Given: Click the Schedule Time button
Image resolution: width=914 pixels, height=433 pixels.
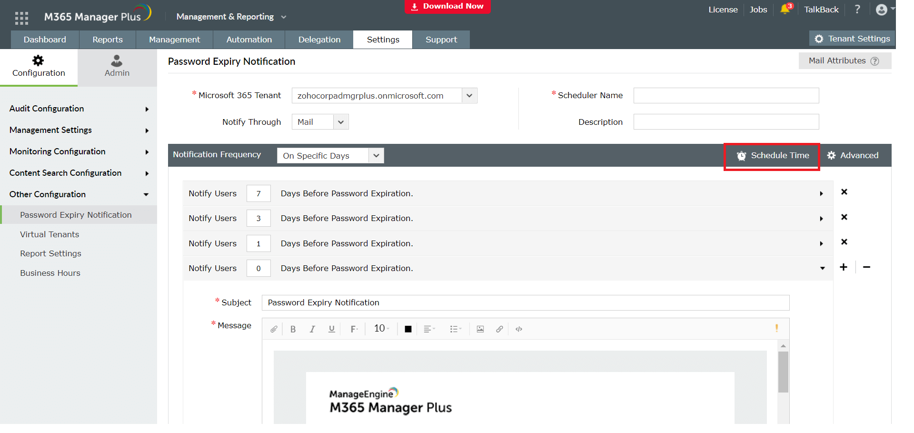Looking at the screenshot, I should tap(772, 156).
